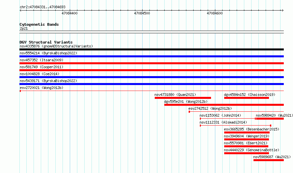Open the nsv5989420 (Wu2021) label

274,115
